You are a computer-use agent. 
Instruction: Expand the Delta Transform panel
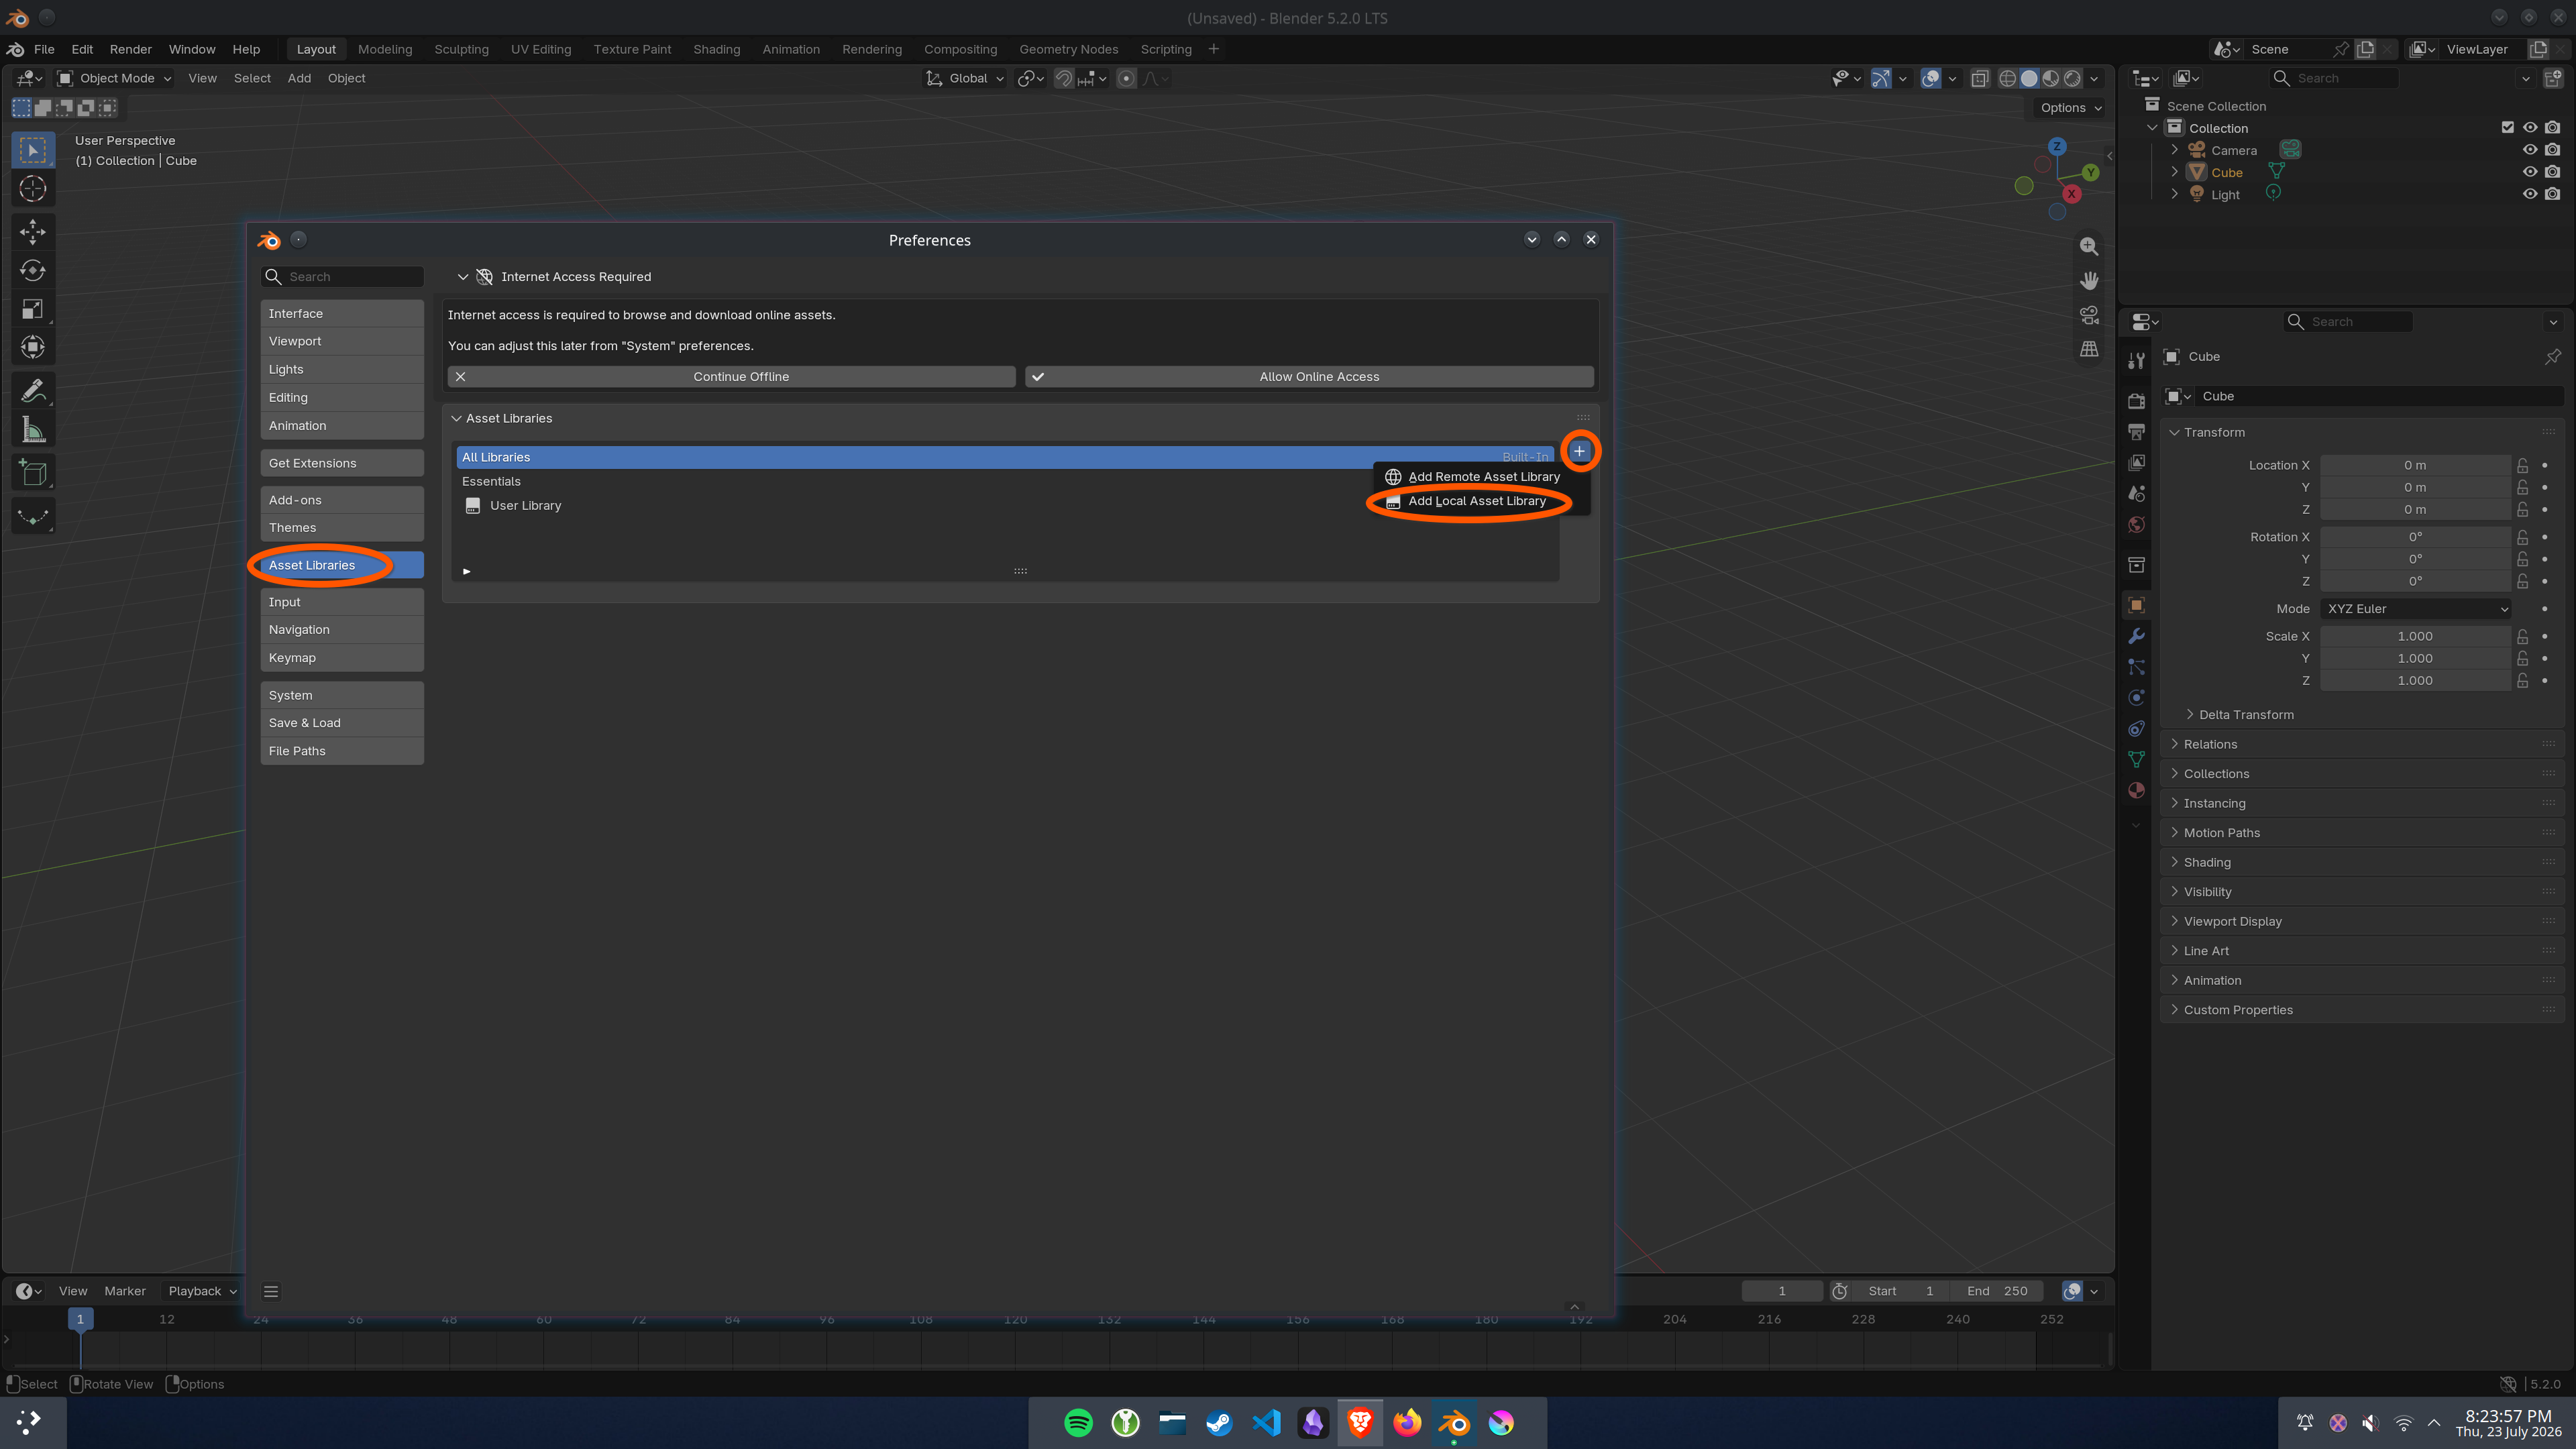pos(2246,714)
